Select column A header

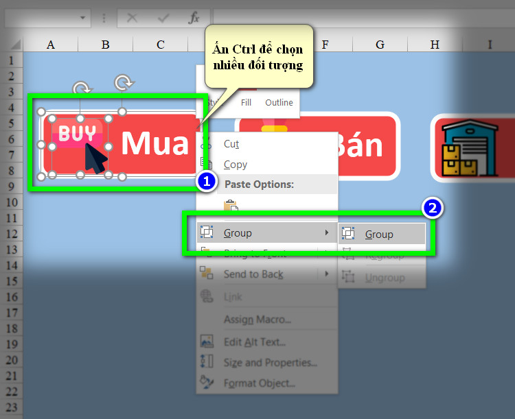[x=51, y=45]
